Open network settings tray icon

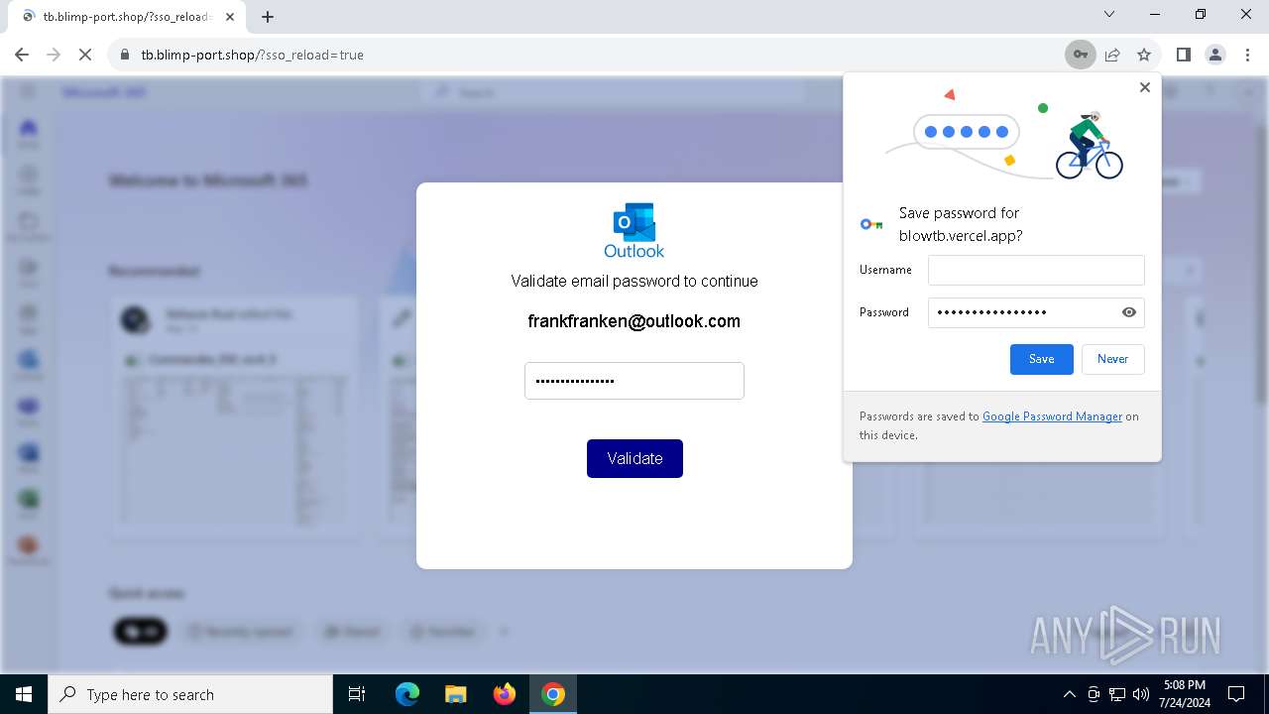(x=1117, y=694)
